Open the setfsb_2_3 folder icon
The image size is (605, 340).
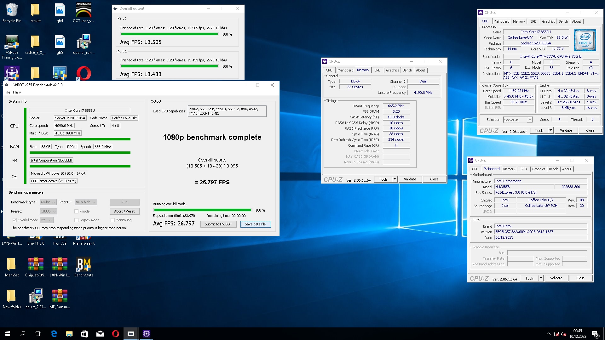click(x=36, y=45)
